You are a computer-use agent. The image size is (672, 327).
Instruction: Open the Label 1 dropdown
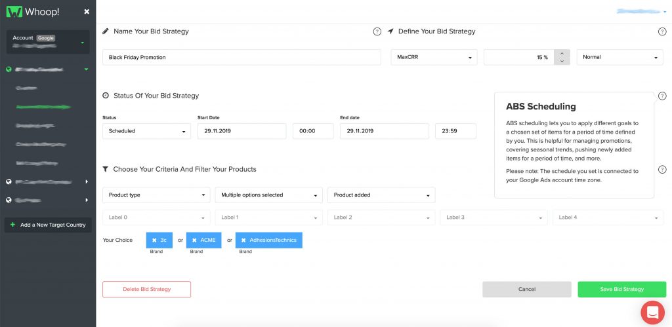268,218
